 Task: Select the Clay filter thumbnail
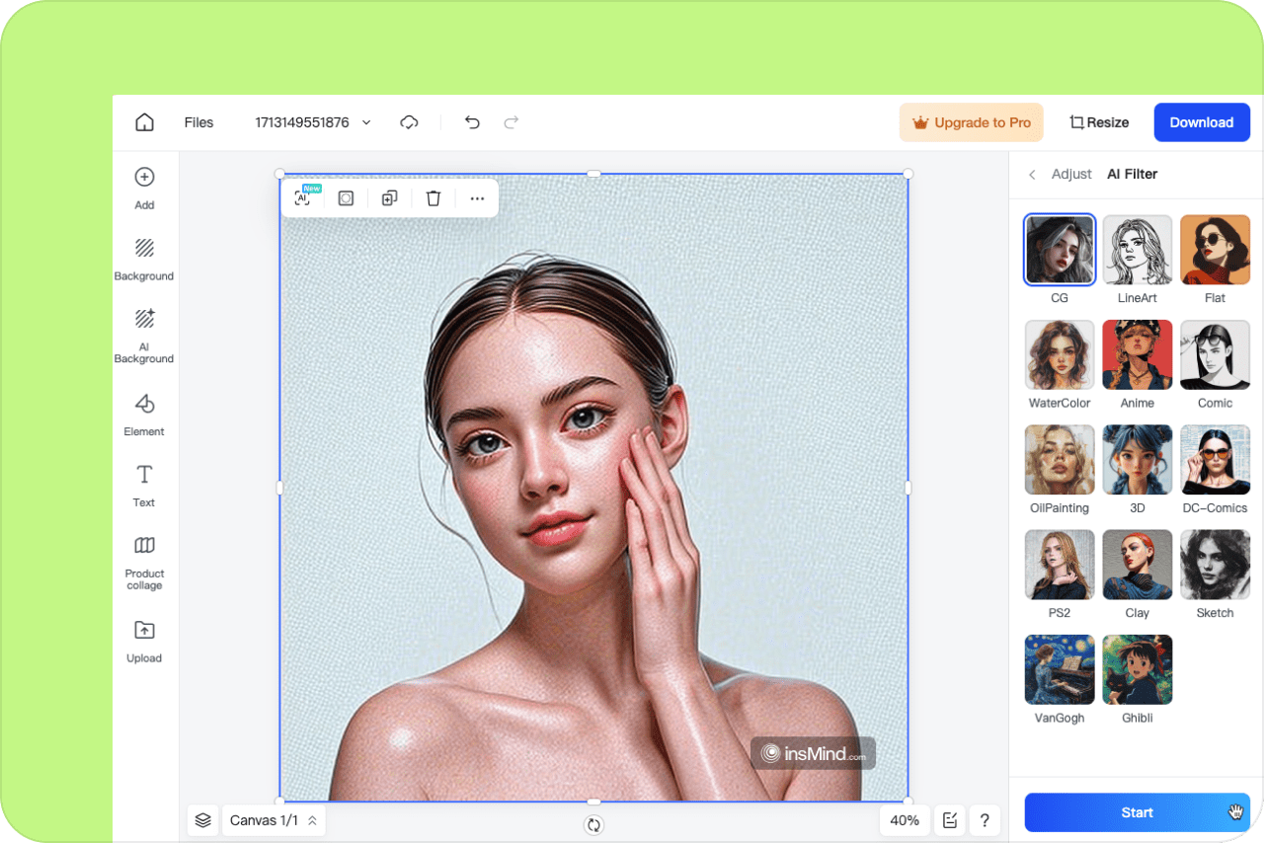pyautogui.click(x=1138, y=565)
